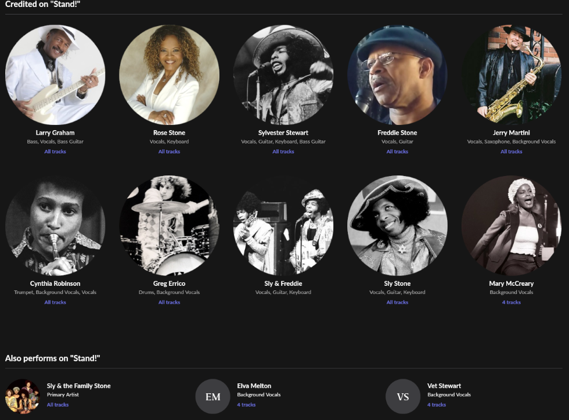Click Rose Stone's profile picture
The width and height of the screenshot is (569, 420).
[x=169, y=75]
